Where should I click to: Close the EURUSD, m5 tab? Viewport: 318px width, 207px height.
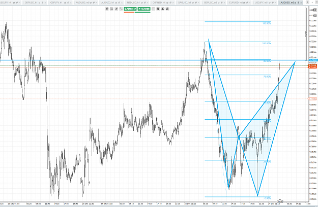coord(250,3)
